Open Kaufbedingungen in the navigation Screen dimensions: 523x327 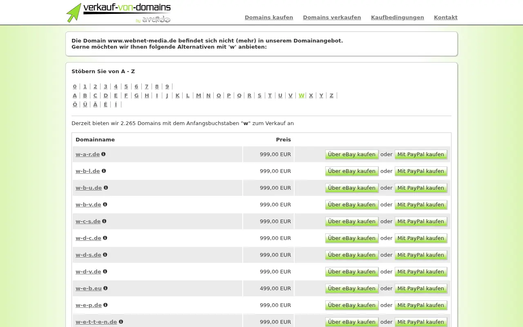click(398, 17)
